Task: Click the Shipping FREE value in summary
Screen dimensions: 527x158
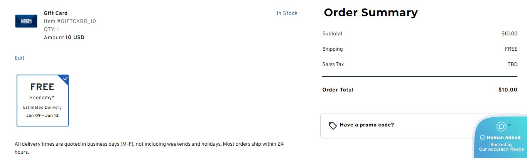Action: pos(511,49)
